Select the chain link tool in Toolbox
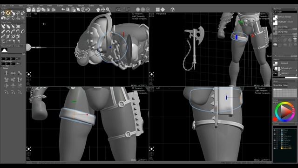Viewport: 298px width, 168px height. point(23,13)
